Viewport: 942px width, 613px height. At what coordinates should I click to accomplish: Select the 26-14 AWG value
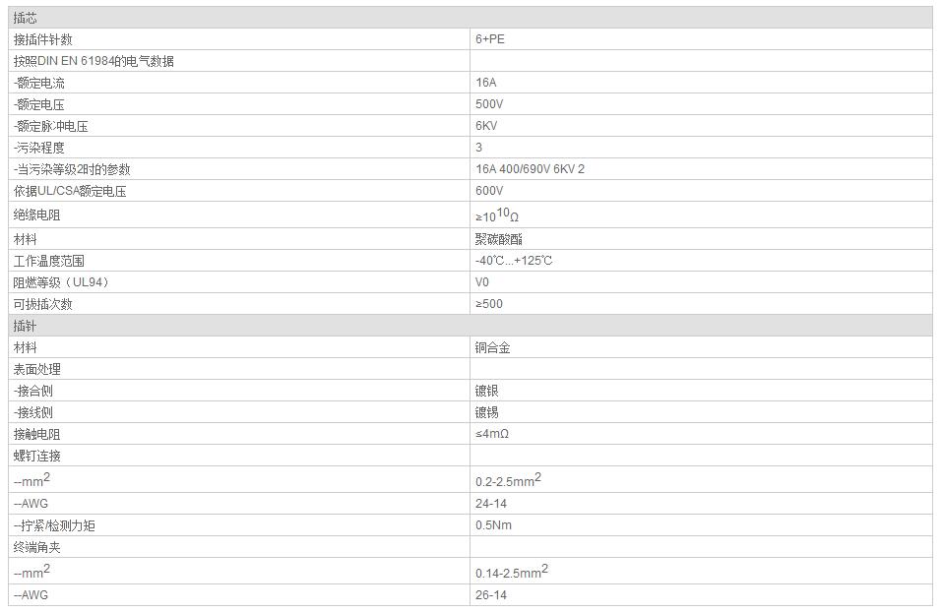coord(491,595)
